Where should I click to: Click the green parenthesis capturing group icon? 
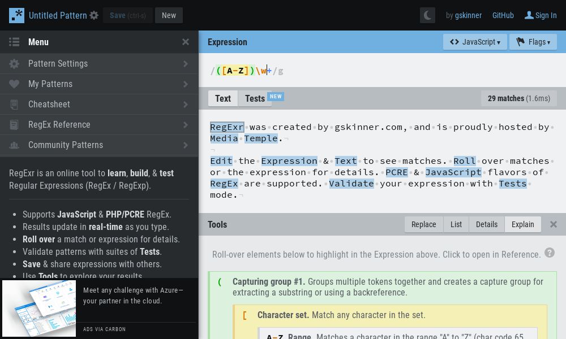click(220, 282)
